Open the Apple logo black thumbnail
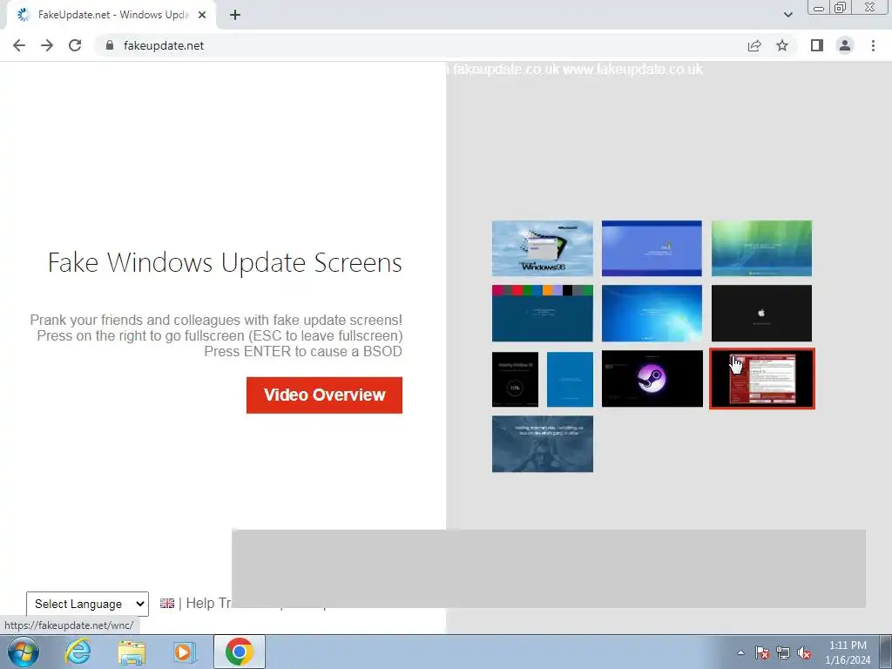Image resolution: width=892 pixels, height=669 pixels. click(x=761, y=314)
